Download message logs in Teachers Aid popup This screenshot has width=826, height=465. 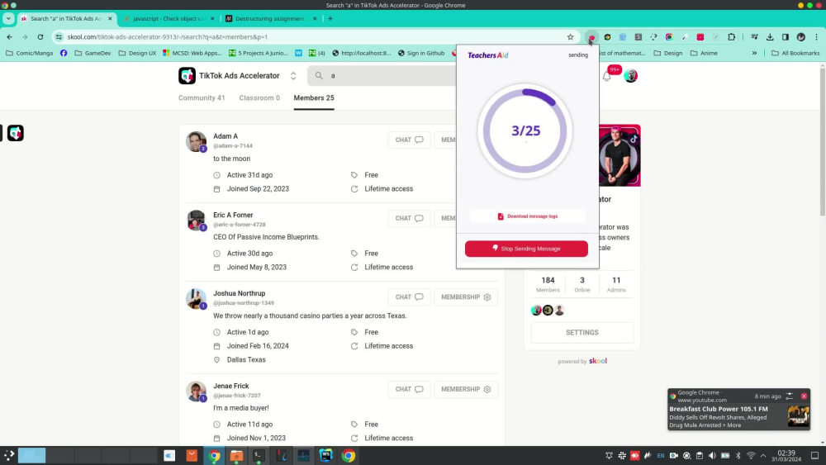[x=527, y=216]
